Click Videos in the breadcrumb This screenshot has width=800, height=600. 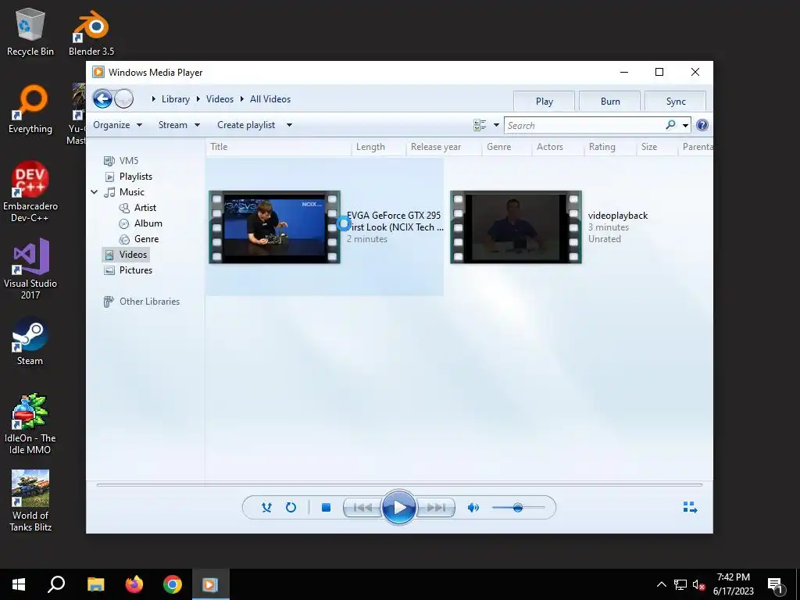[x=220, y=99]
